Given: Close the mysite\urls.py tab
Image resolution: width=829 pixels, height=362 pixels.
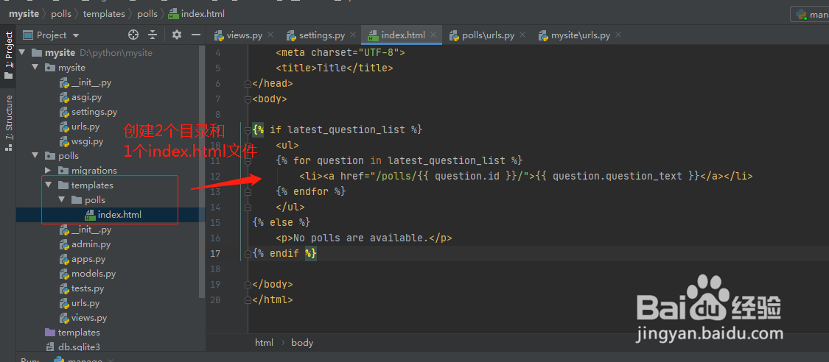Looking at the screenshot, I should 618,35.
